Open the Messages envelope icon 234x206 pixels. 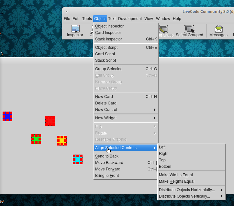pyautogui.click(x=218, y=31)
